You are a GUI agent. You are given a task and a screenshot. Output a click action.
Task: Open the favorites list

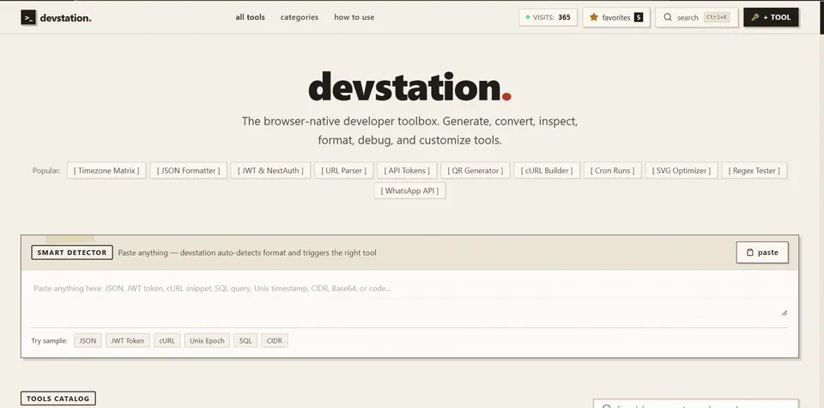point(616,17)
